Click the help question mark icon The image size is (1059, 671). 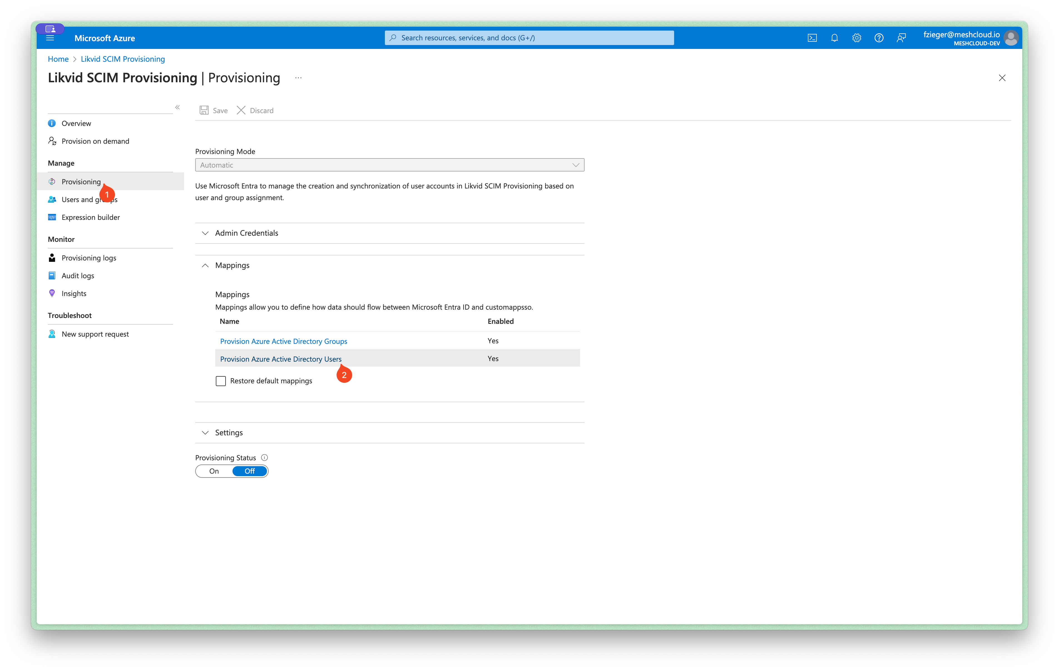tap(879, 38)
